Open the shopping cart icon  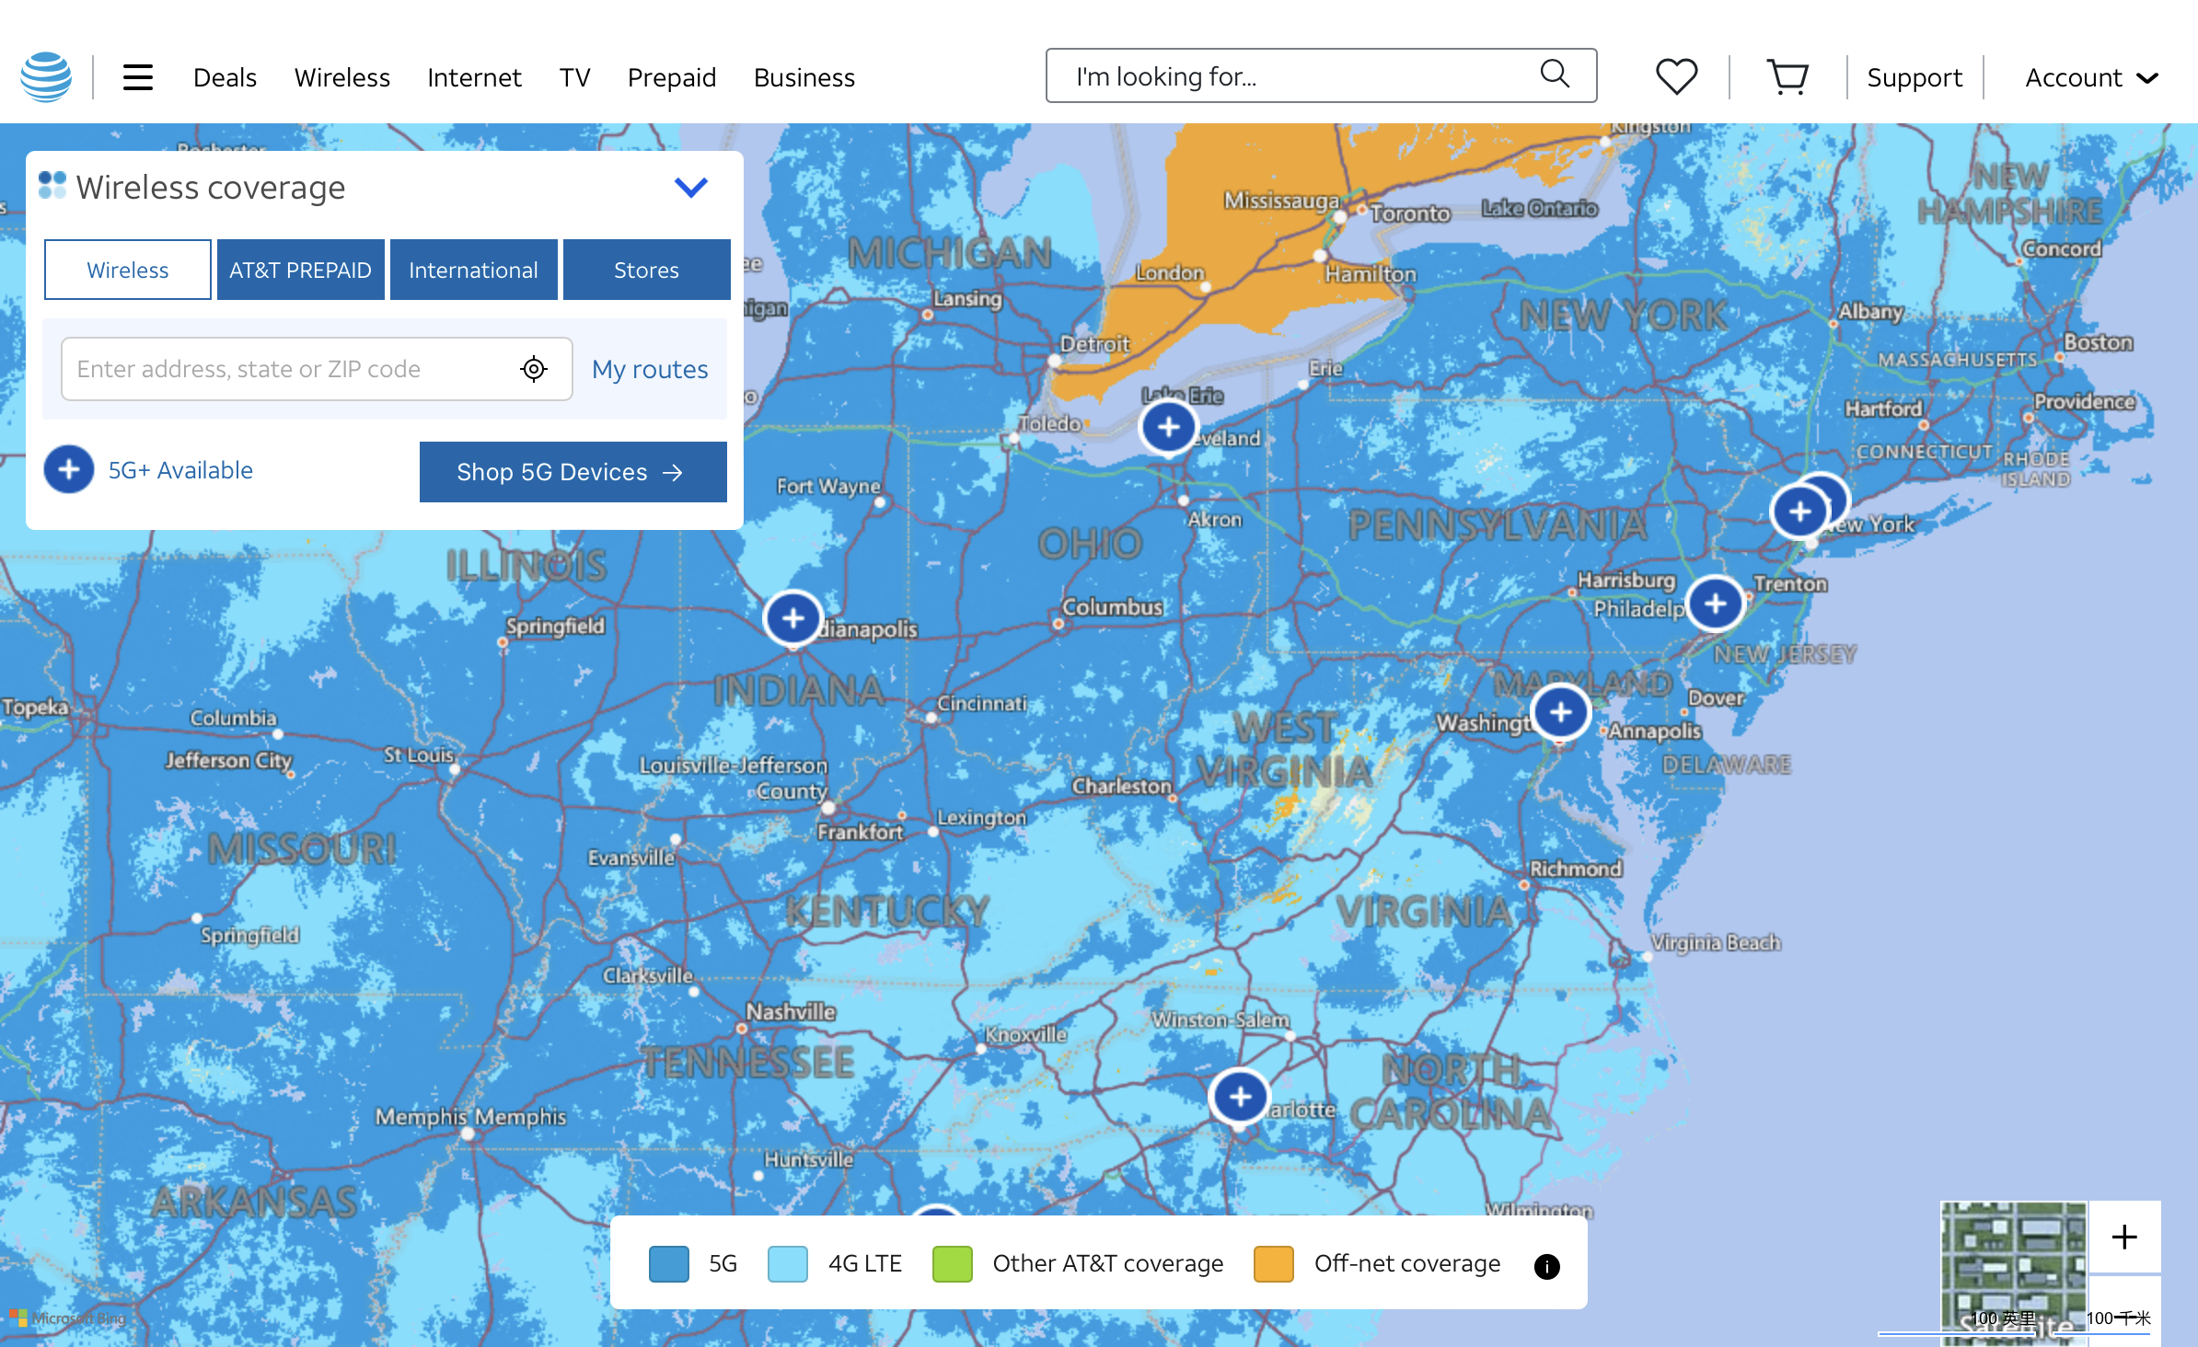coord(1787,77)
